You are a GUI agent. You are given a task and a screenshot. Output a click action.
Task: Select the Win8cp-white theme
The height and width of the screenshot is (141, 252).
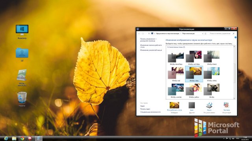tap(212, 74)
